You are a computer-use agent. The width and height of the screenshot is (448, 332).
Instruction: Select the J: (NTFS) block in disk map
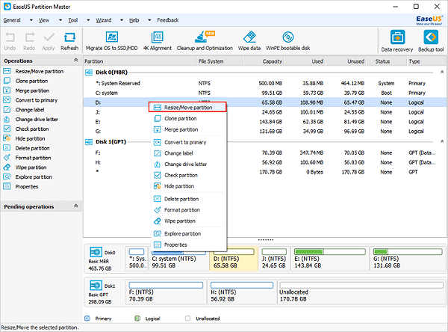tap(274, 259)
